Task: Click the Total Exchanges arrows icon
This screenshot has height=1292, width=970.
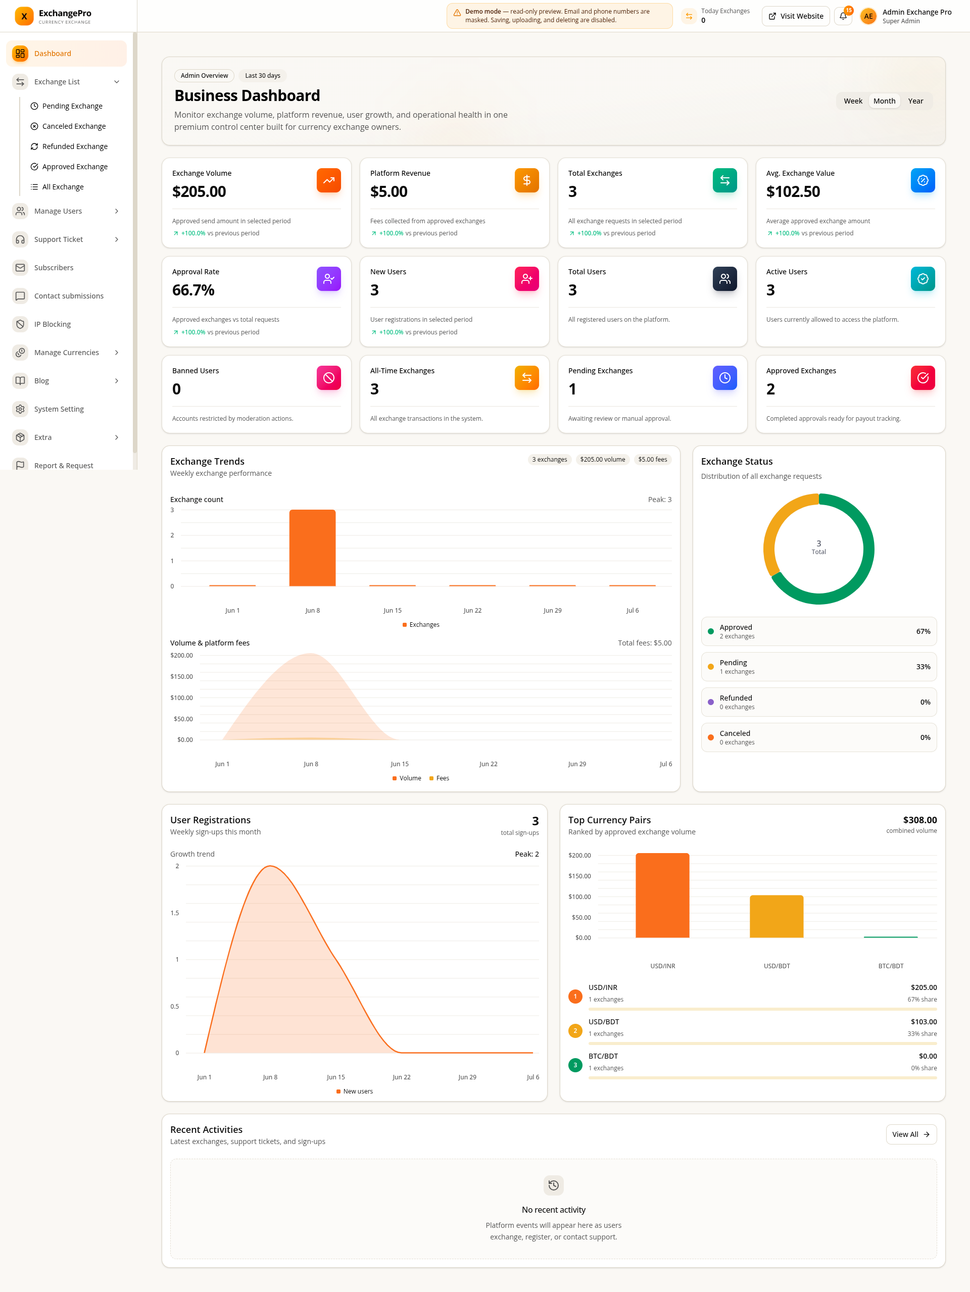Action: click(724, 180)
